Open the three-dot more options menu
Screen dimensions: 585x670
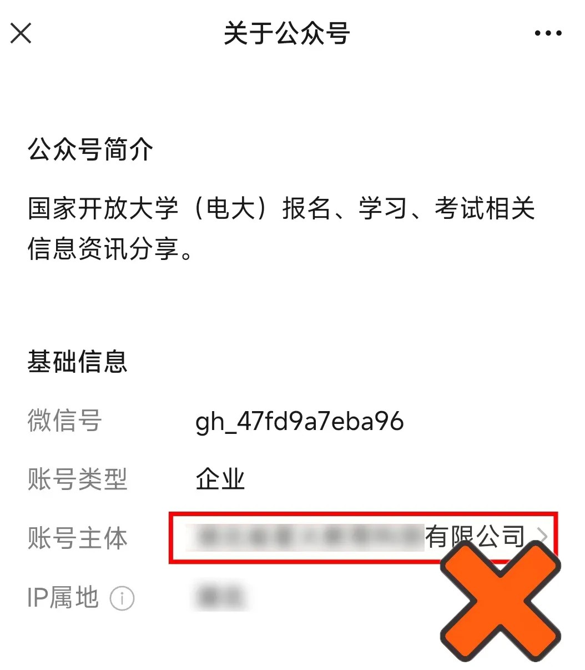[x=548, y=33]
